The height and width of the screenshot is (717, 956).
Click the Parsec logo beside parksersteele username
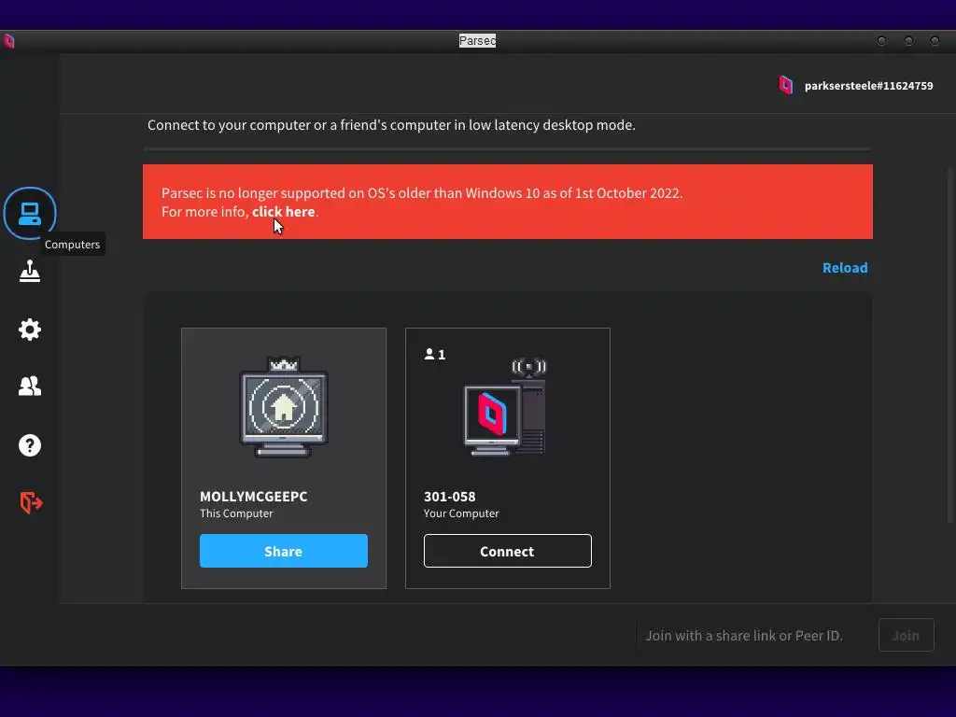(x=786, y=85)
